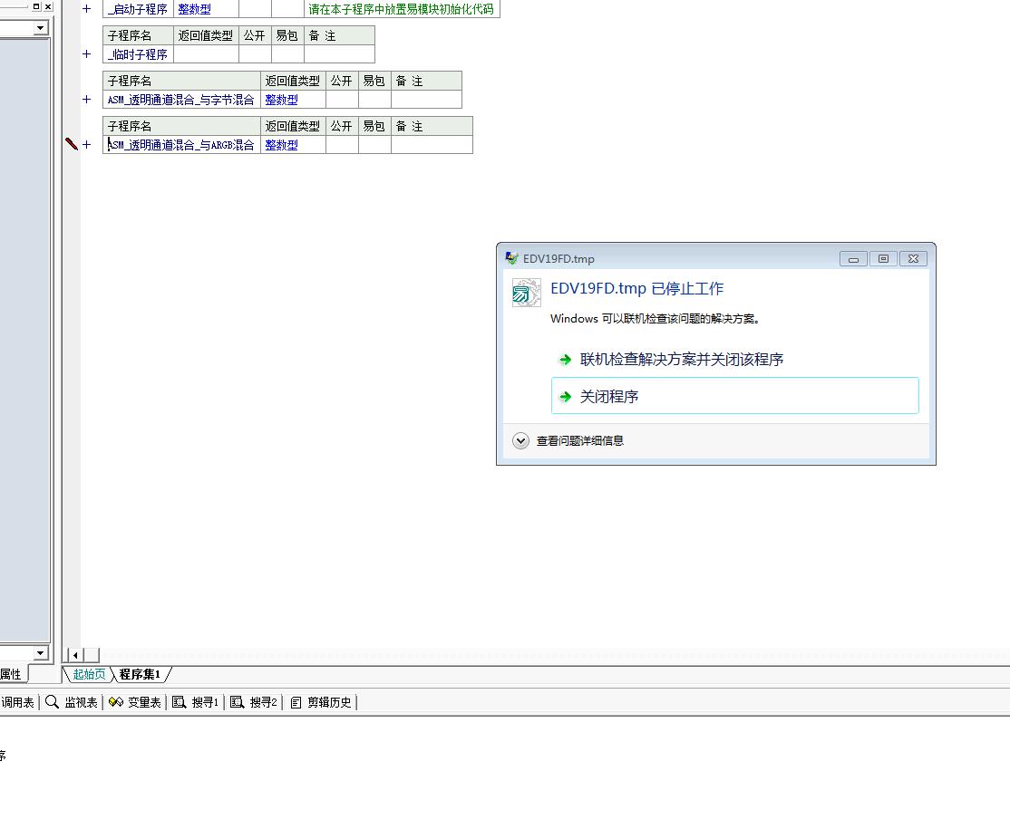Select the _启动子程序 name cell
The height and width of the screenshot is (829, 1010).
pyautogui.click(x=138, y=9)
